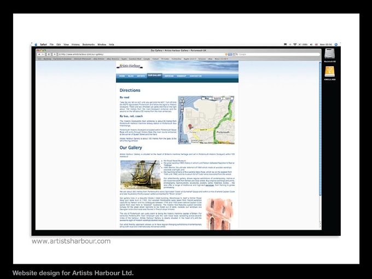Open the Edit menu
The height and width of the screenshot is (279, 372).
59,44
